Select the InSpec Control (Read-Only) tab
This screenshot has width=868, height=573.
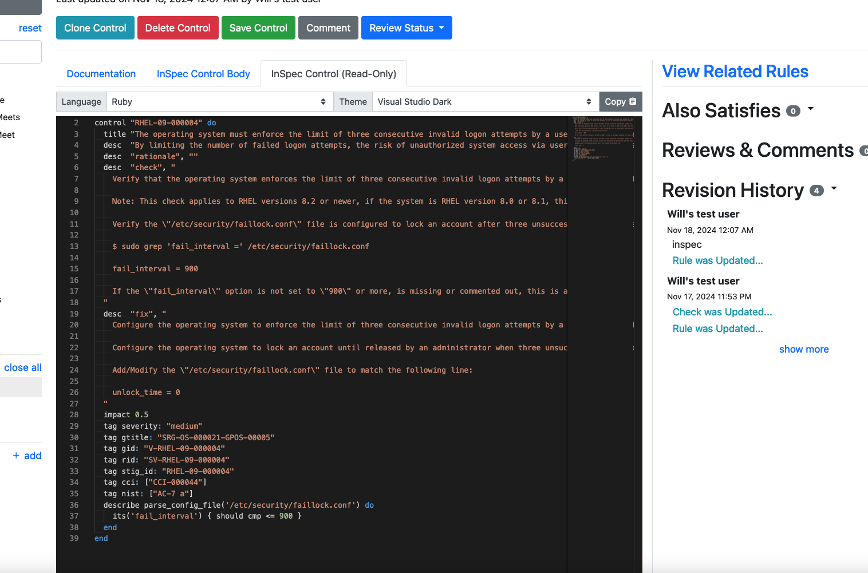(x=333, y=73)
